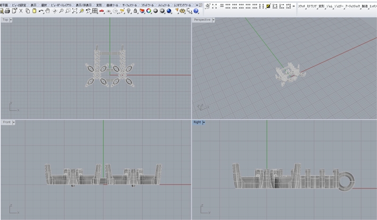
Task: Switch to the サーフェスツール tab
Action: (130, 5)
